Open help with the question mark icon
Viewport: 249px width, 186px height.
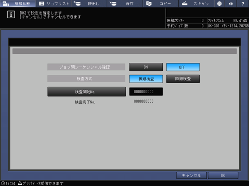point(243,3)
